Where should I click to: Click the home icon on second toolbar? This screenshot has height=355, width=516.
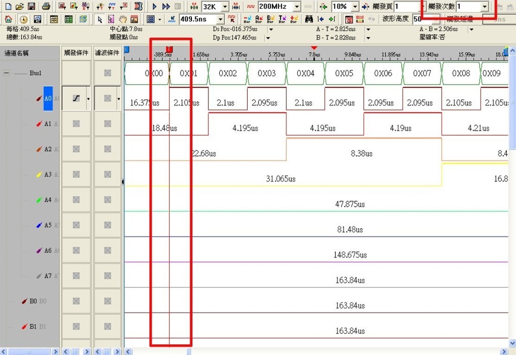9,19
